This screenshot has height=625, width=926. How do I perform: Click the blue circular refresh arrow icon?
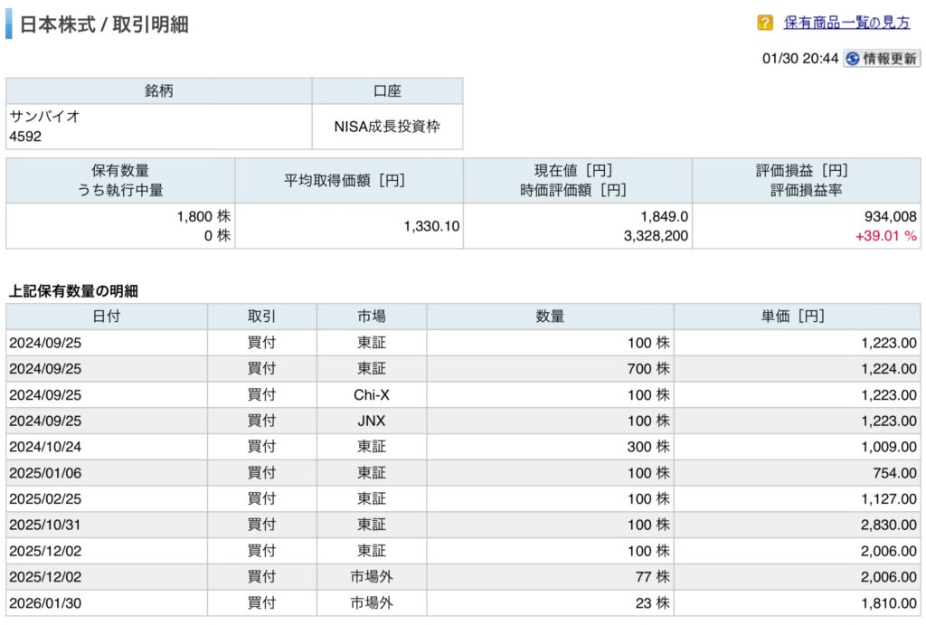point(852,59)
